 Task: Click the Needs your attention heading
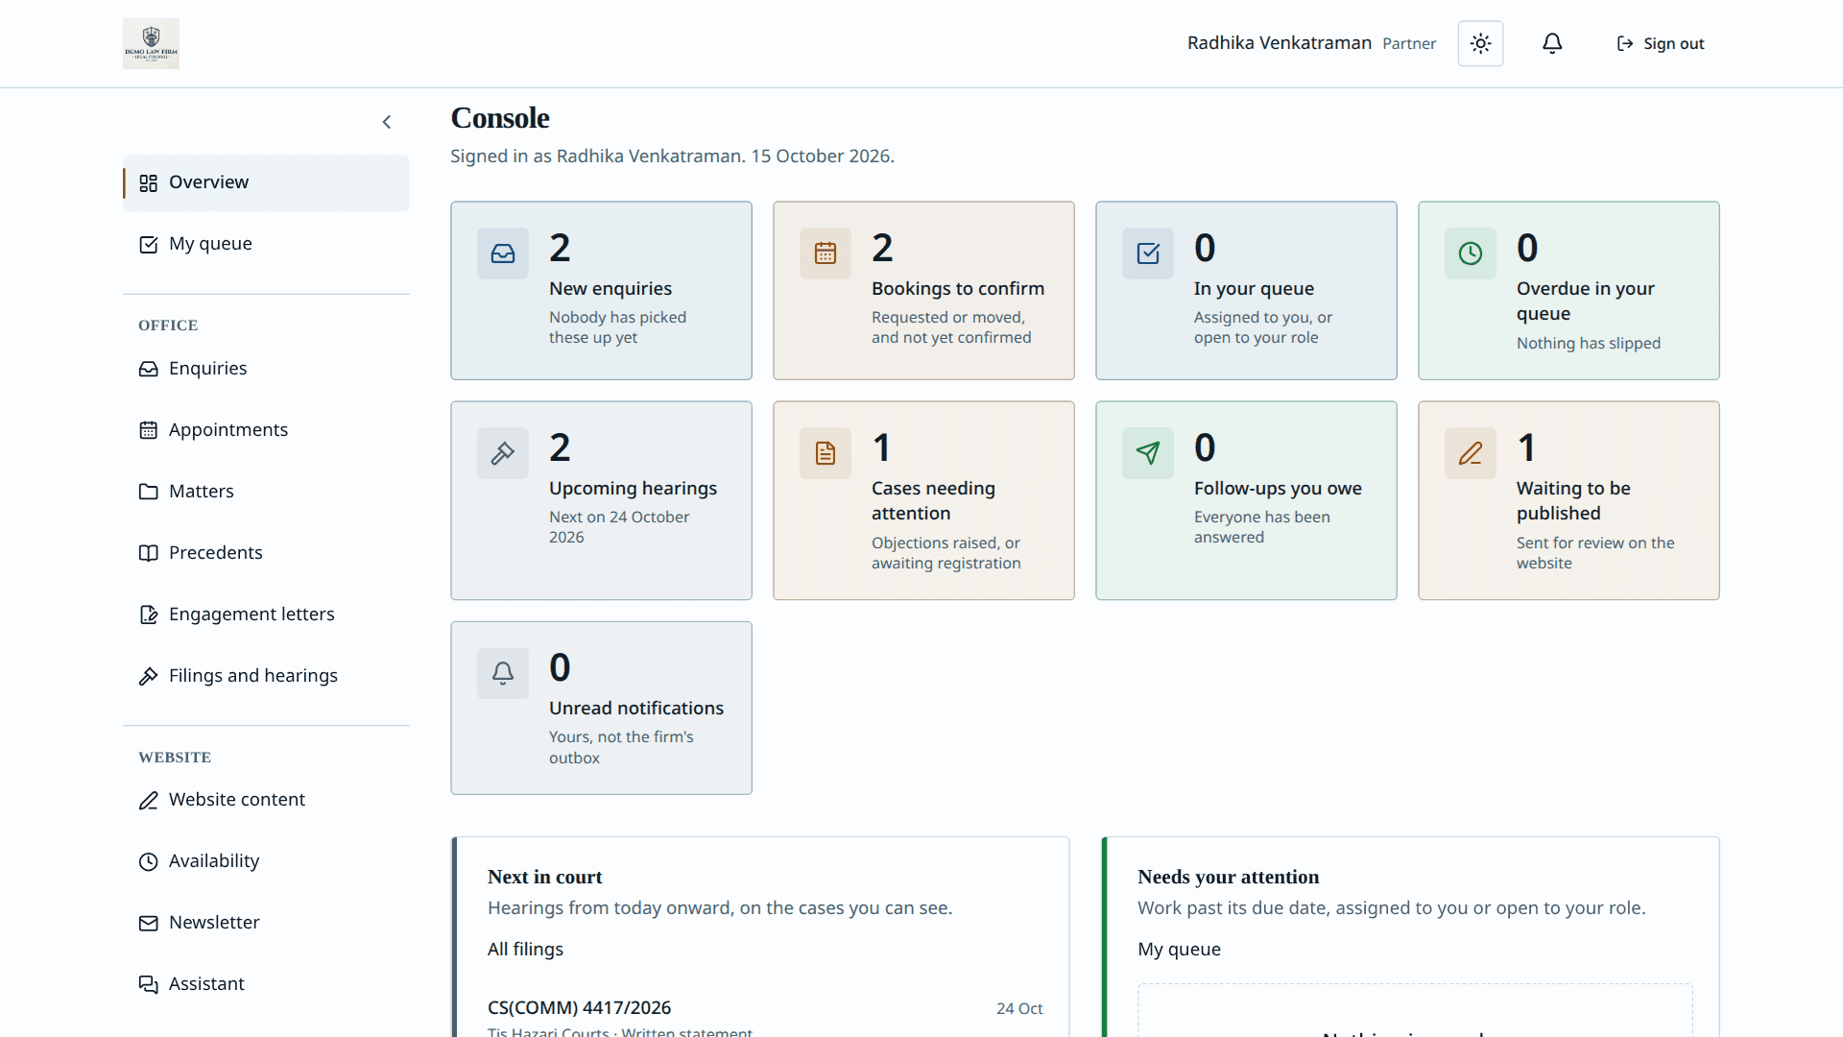pos(1228,878)
